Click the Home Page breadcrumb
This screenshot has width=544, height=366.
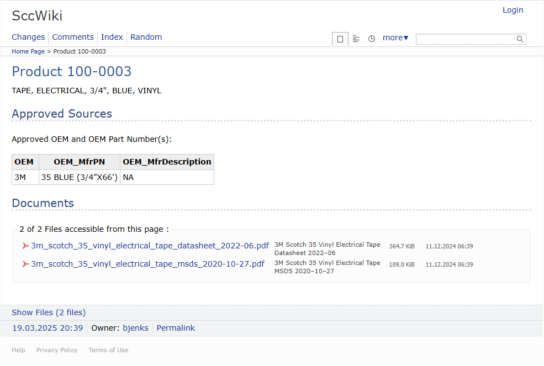(x=28, y=51)
